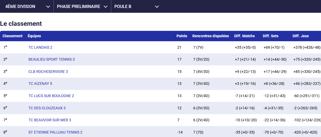Click the Diff. Matchs column header
The width and height of the screenshot is (321, 137).
244,36
